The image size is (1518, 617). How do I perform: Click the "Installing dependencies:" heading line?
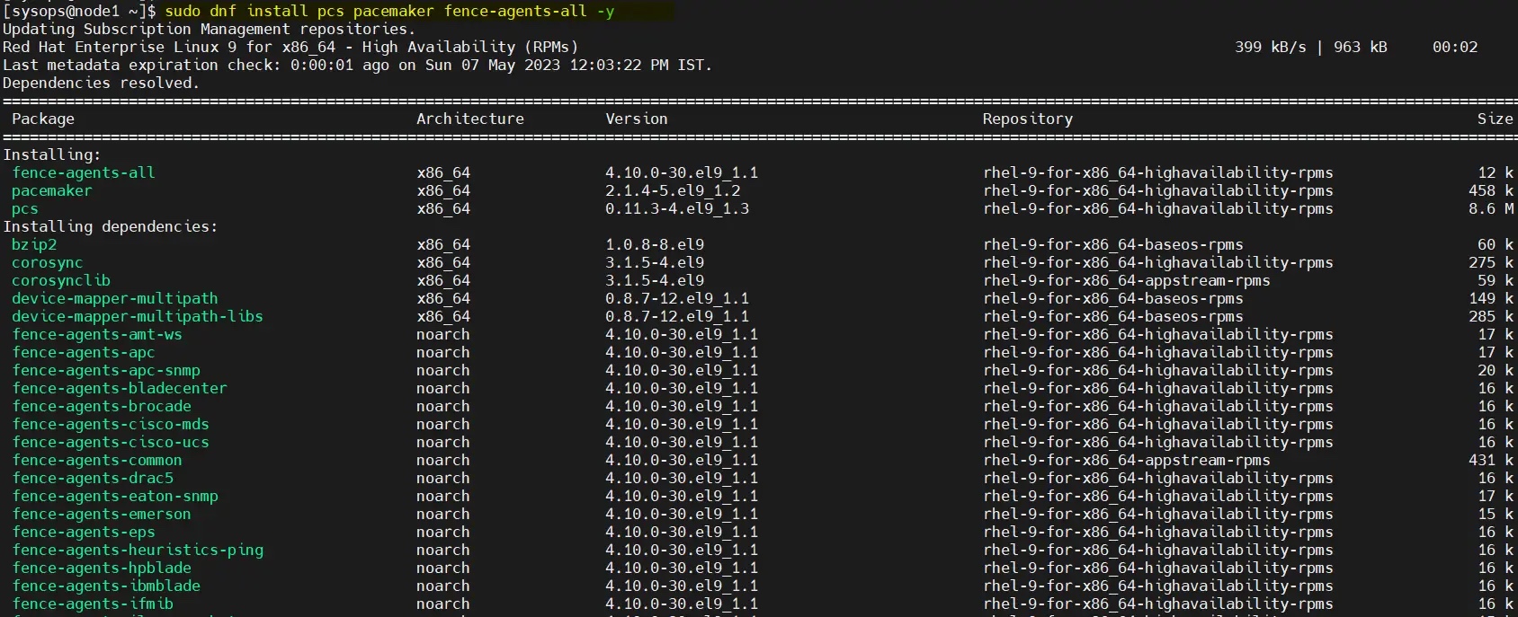pyautogui.click(x=110, y=226)
